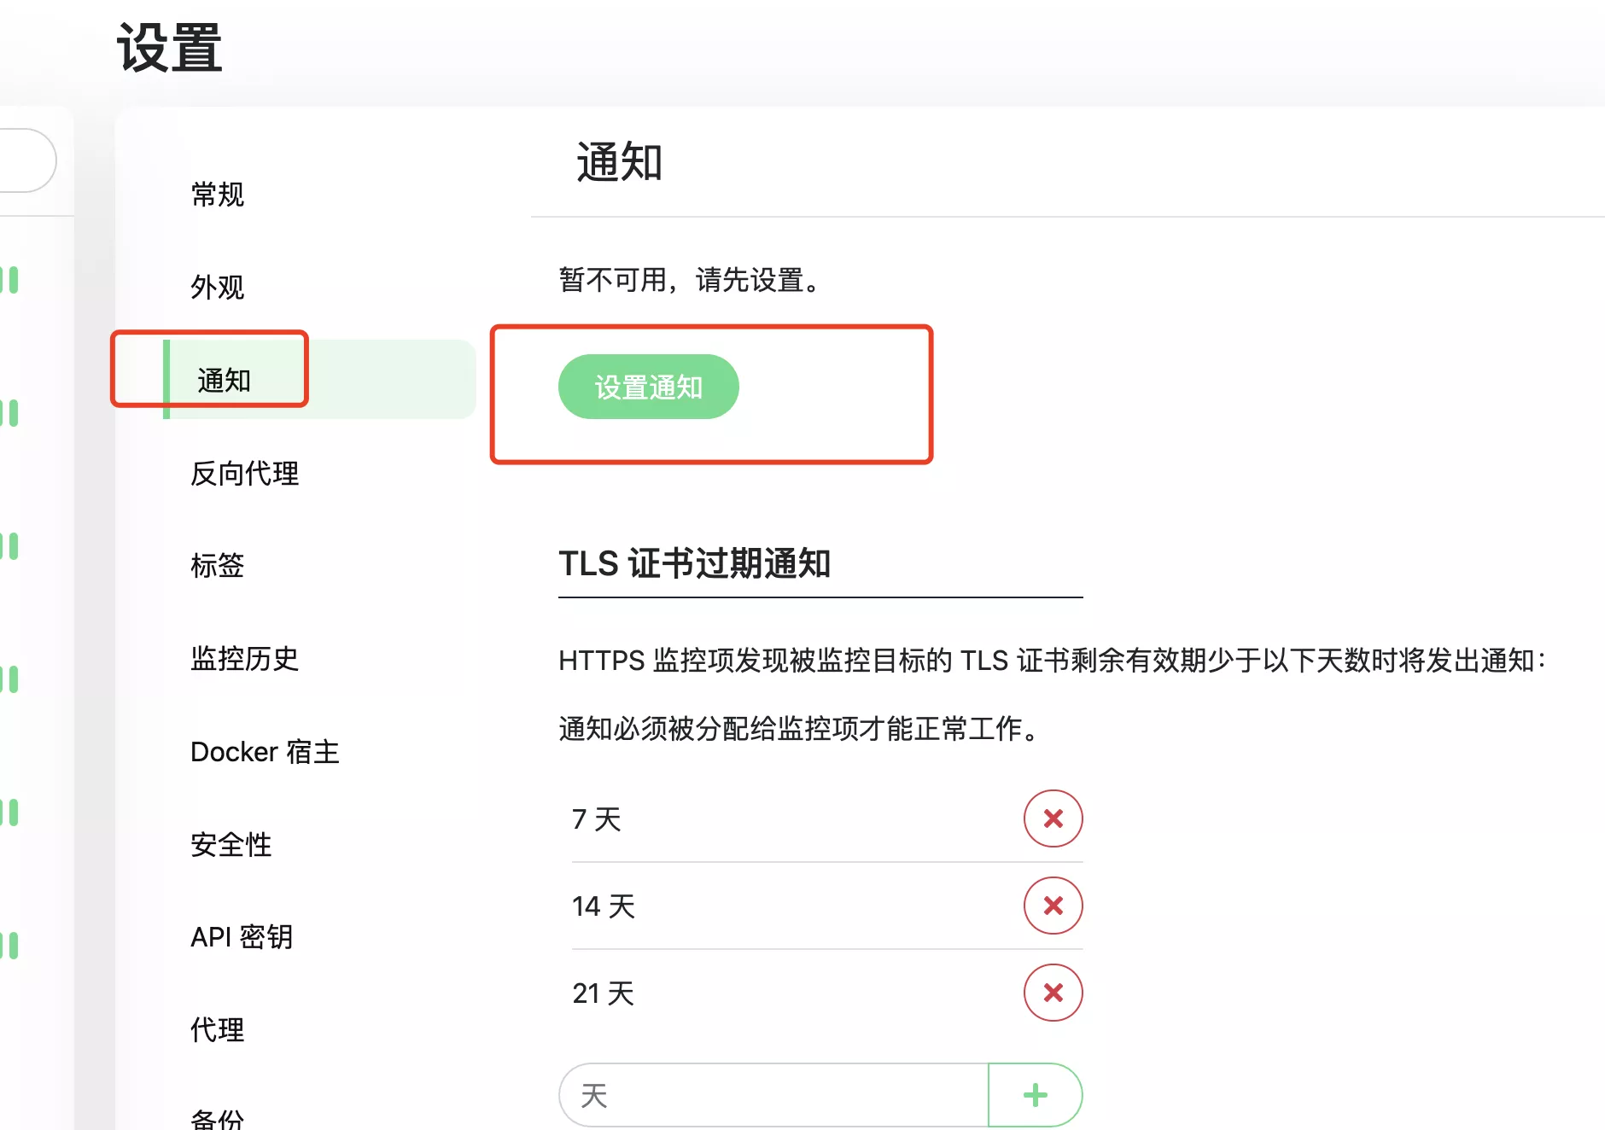Viewport: 1605px width, 1130px height.
Task: Go to 反向代理 settings
Action: [245, 473]
